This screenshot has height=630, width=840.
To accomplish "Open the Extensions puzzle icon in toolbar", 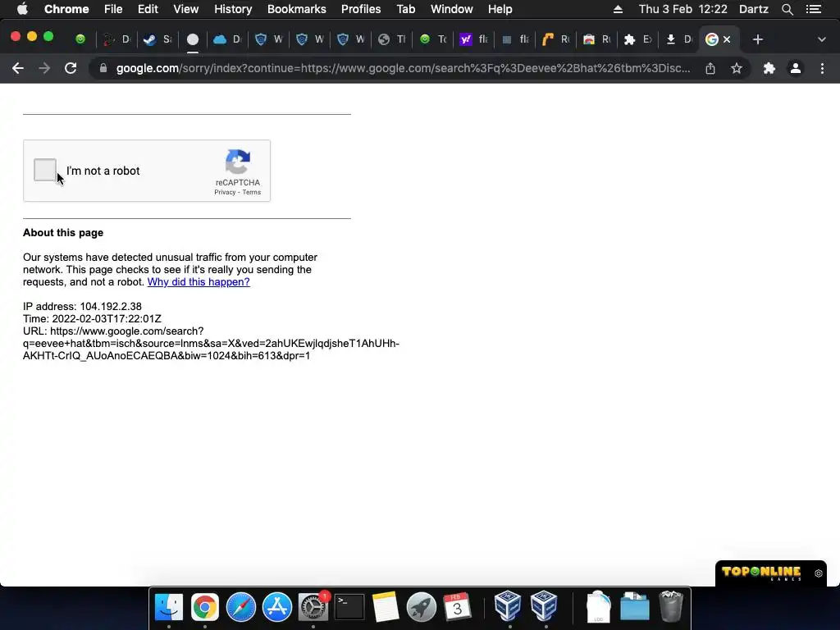I will [769, 68].
